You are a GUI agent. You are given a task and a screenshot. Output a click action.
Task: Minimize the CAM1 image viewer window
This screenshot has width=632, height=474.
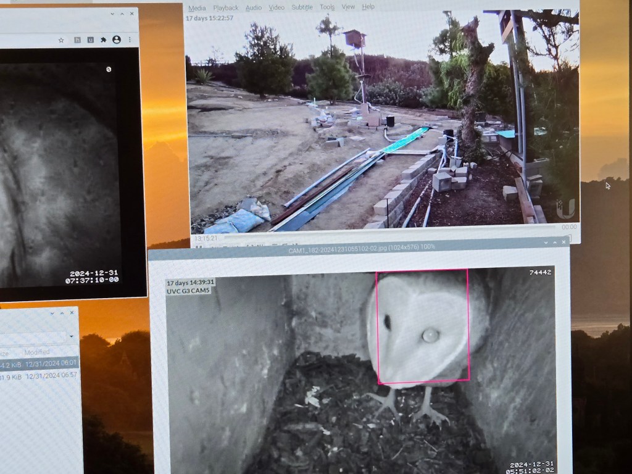(x=545, y=243)
